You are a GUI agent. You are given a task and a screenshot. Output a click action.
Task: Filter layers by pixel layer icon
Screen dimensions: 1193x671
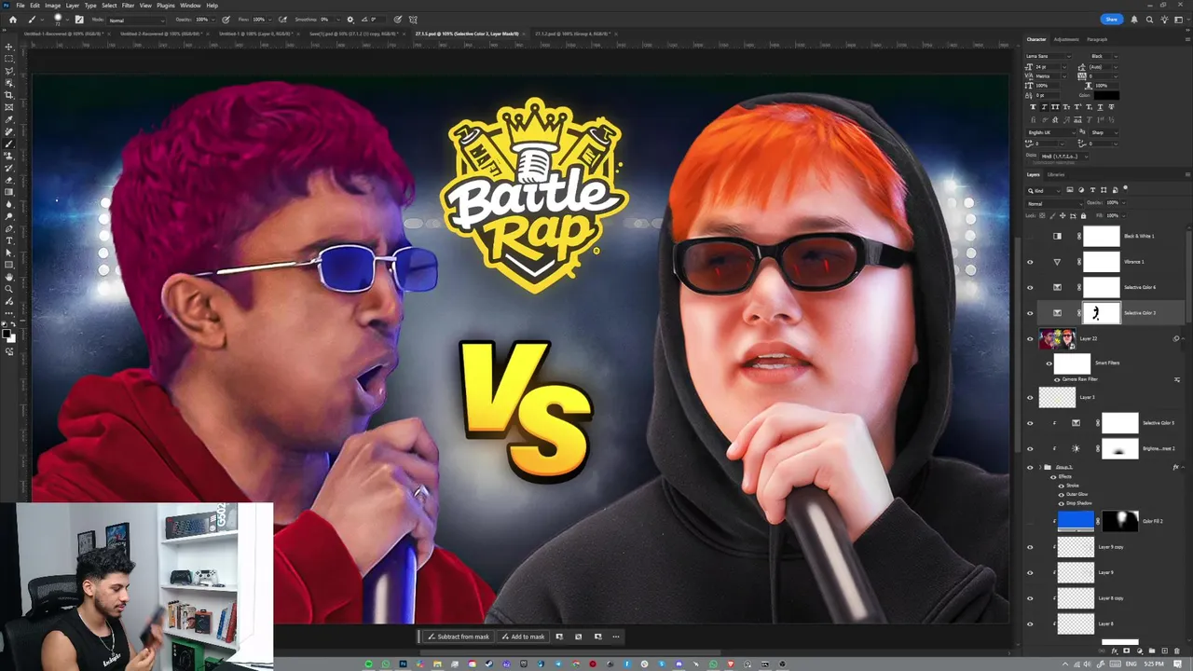point(1070,190)
